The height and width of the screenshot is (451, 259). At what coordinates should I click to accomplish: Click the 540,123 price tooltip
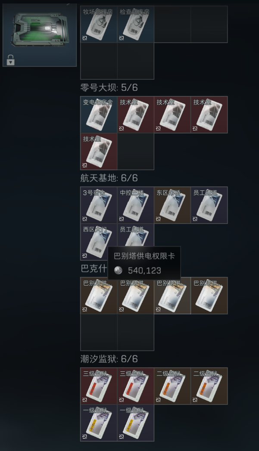144,263
